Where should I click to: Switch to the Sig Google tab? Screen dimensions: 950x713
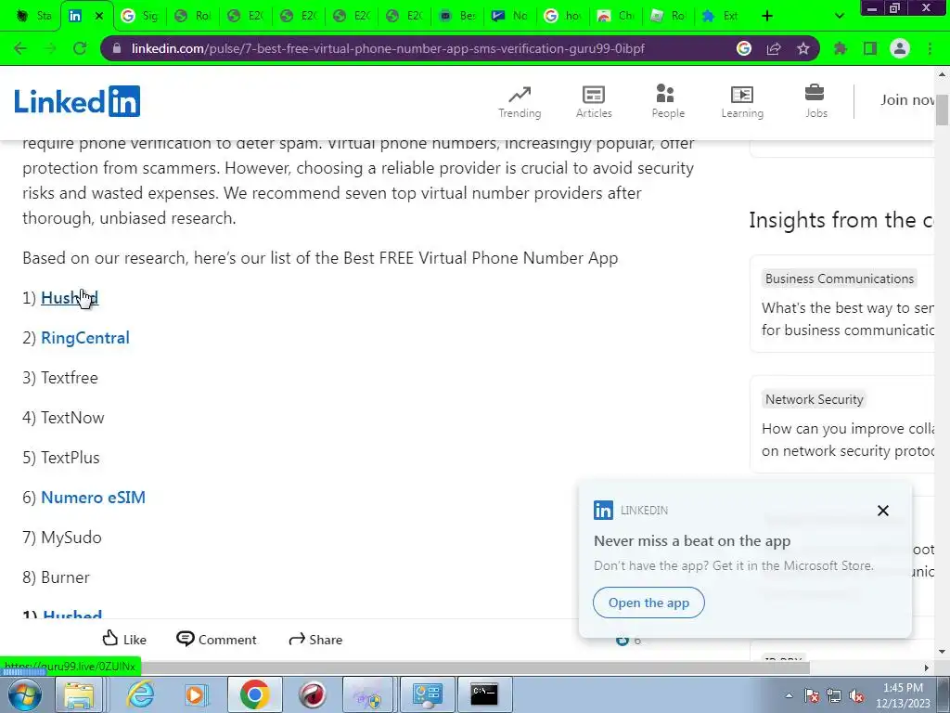[x=140, y=16]
